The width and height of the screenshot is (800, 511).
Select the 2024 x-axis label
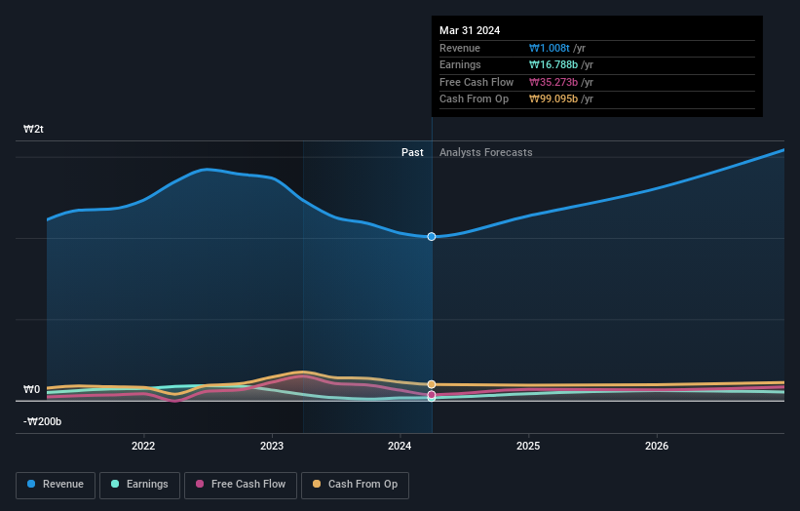point(400,446)
